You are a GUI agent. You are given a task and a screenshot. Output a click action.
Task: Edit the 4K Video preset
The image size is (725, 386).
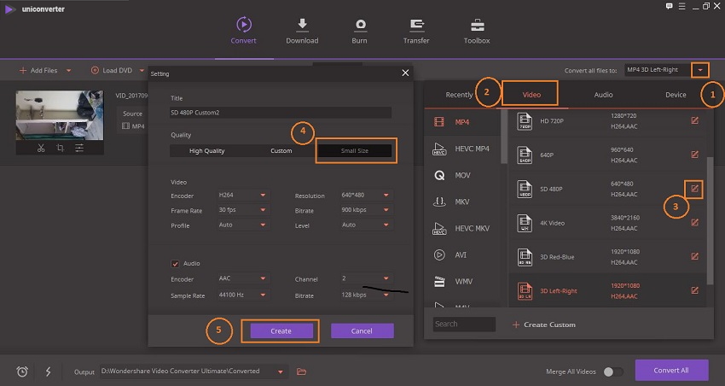tap(694, 223)
